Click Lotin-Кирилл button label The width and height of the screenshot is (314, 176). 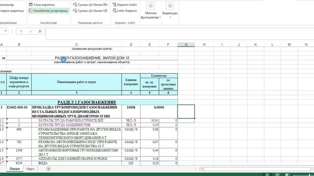(x=127, y=11)
